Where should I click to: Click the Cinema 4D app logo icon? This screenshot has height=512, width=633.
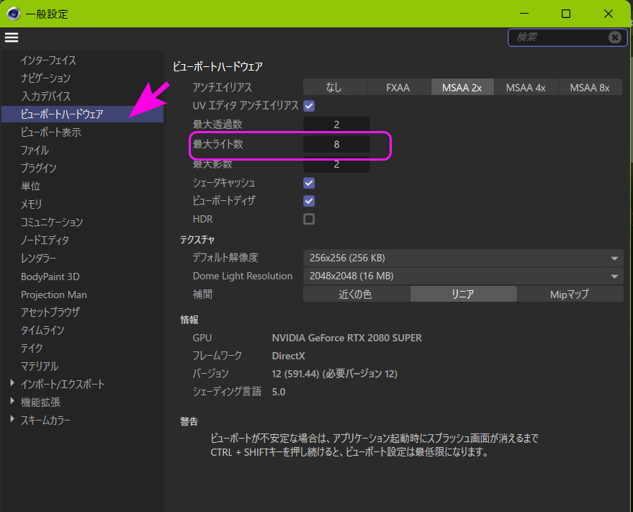[x=13, y=14]
